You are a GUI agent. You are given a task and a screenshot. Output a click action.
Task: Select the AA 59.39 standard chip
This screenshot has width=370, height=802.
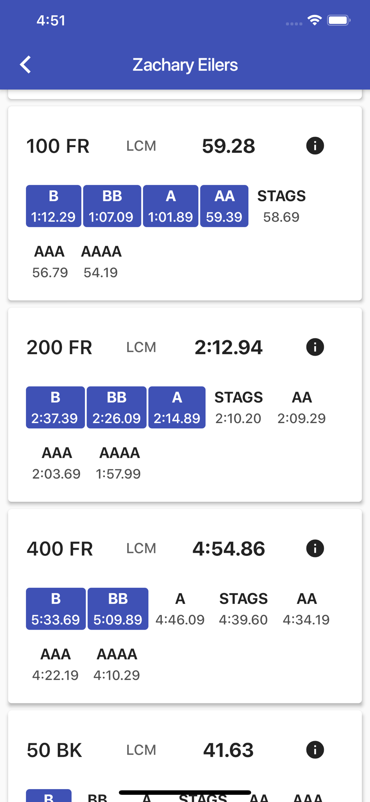pos(224,206)
